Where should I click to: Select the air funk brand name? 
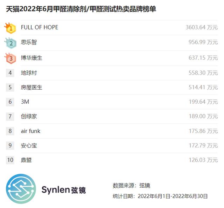[x=30, y=131]
